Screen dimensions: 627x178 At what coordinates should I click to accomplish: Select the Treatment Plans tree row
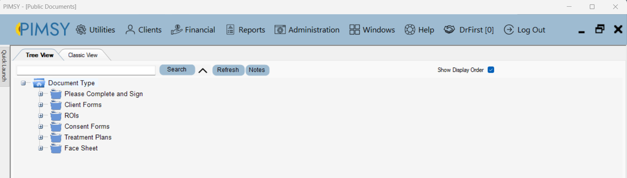(x=88, y=137)
